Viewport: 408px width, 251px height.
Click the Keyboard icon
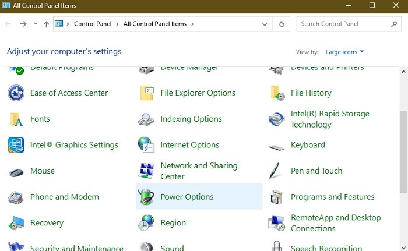tap(277, 148)
